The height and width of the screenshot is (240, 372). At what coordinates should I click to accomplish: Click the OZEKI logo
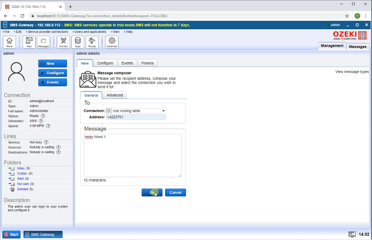click(x=350, y=36)
